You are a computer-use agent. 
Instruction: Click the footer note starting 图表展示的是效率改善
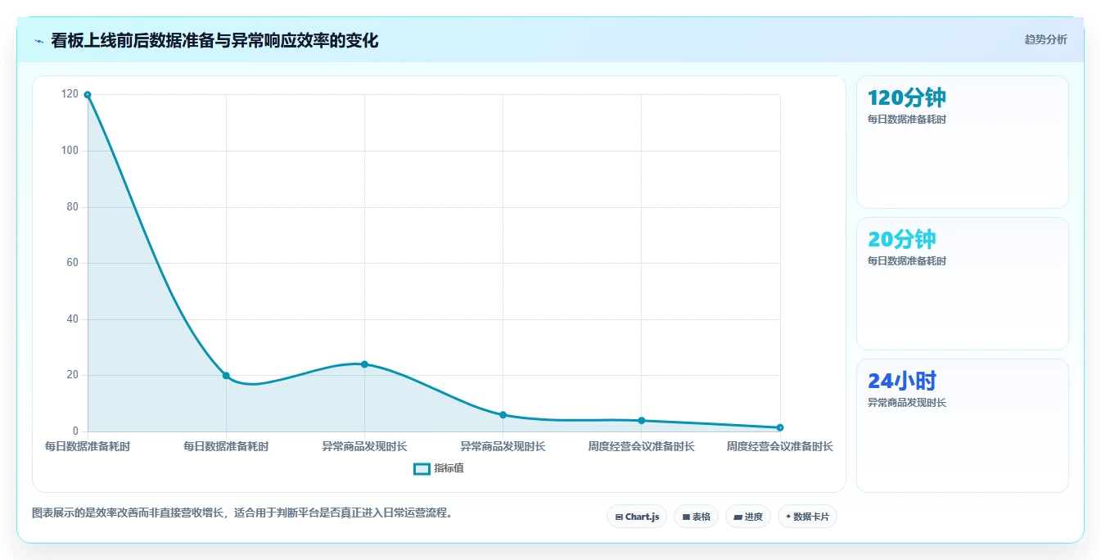[x=242, y=513]
